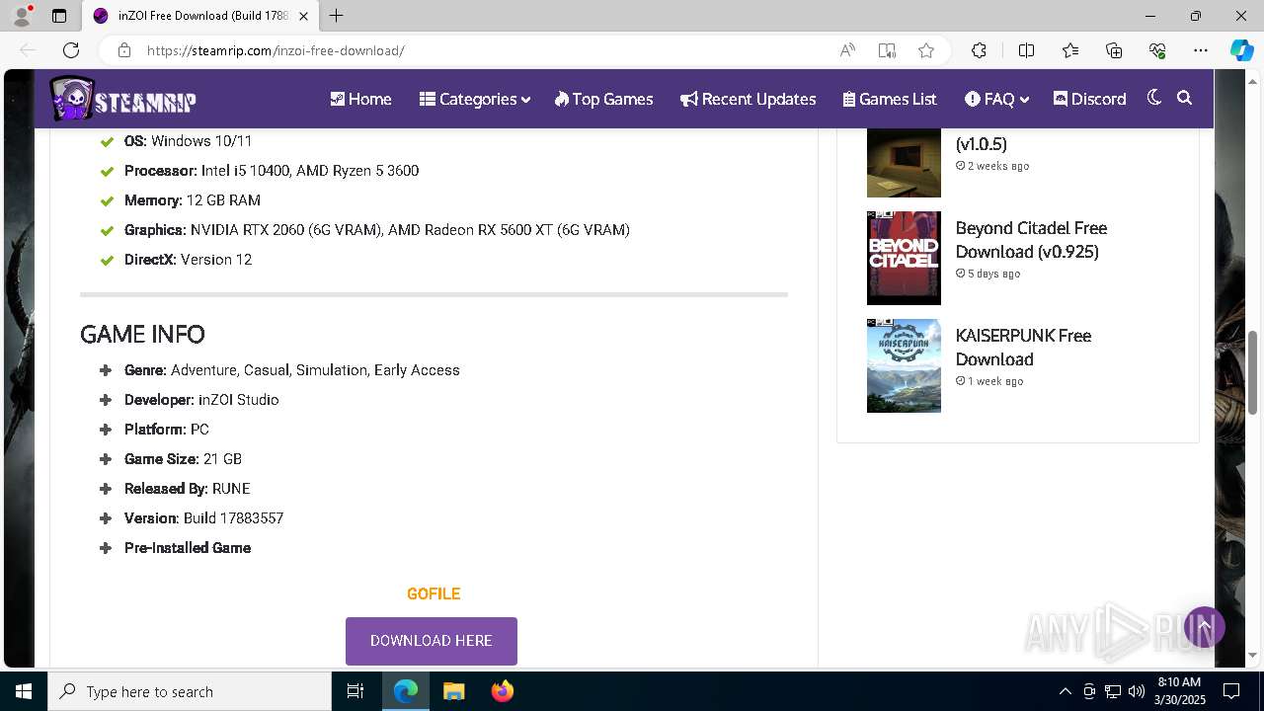The width and height of the screenshot is (1264, 711).
Task: Open Browser essentials icon
Action: pyautogui.click(x=1157, y=50)
